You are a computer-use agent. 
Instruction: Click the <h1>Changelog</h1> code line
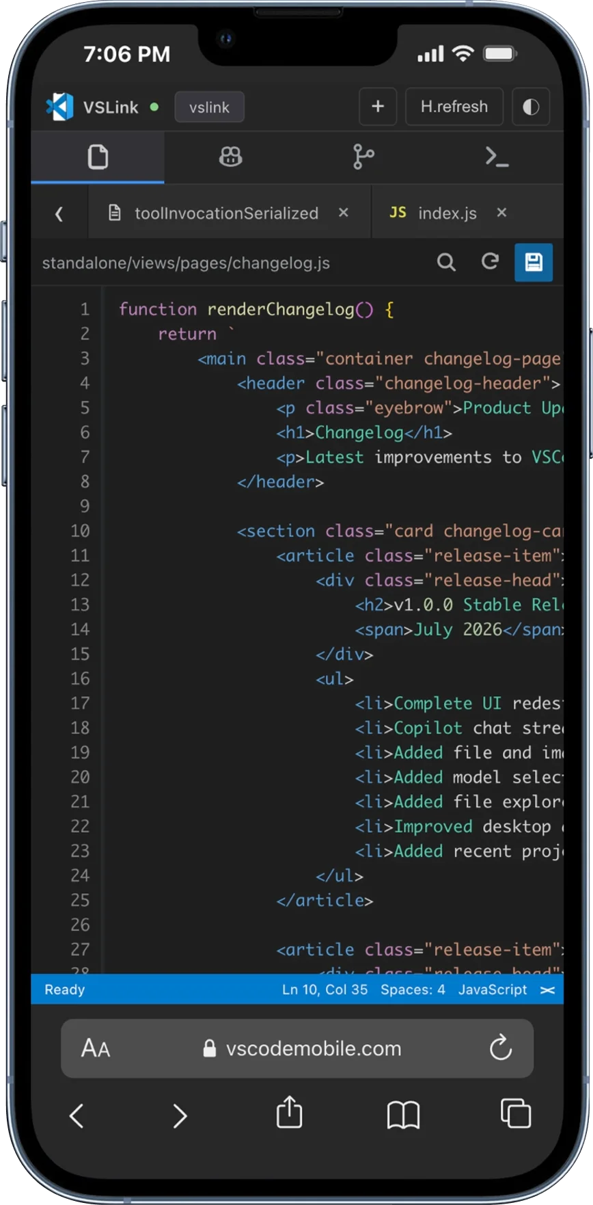[x=364, y=433]
